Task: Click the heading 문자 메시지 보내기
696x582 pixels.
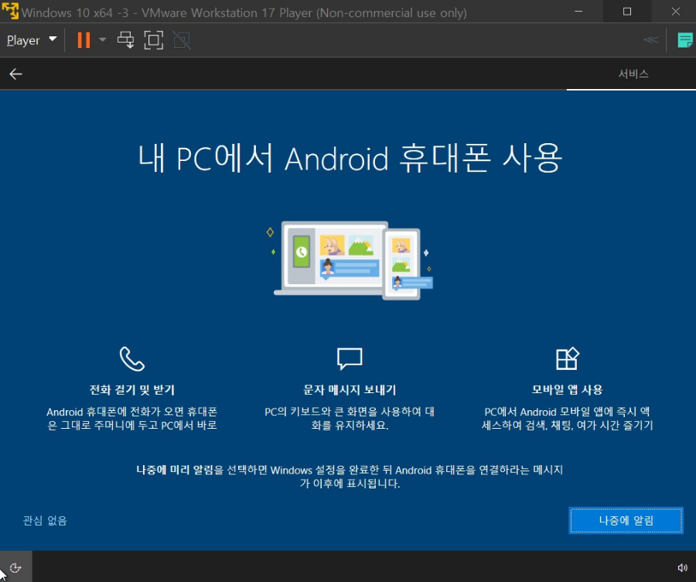Action: (350, 389)
